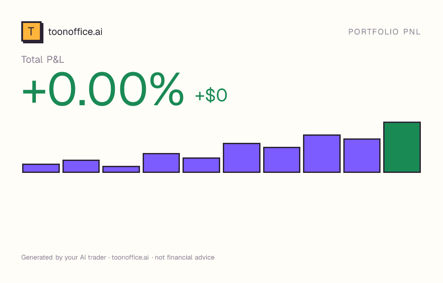Click 'Generated by your AI trader' text
Image resolution: width=443 pixels, height=283 pixels.
(63, 258)
